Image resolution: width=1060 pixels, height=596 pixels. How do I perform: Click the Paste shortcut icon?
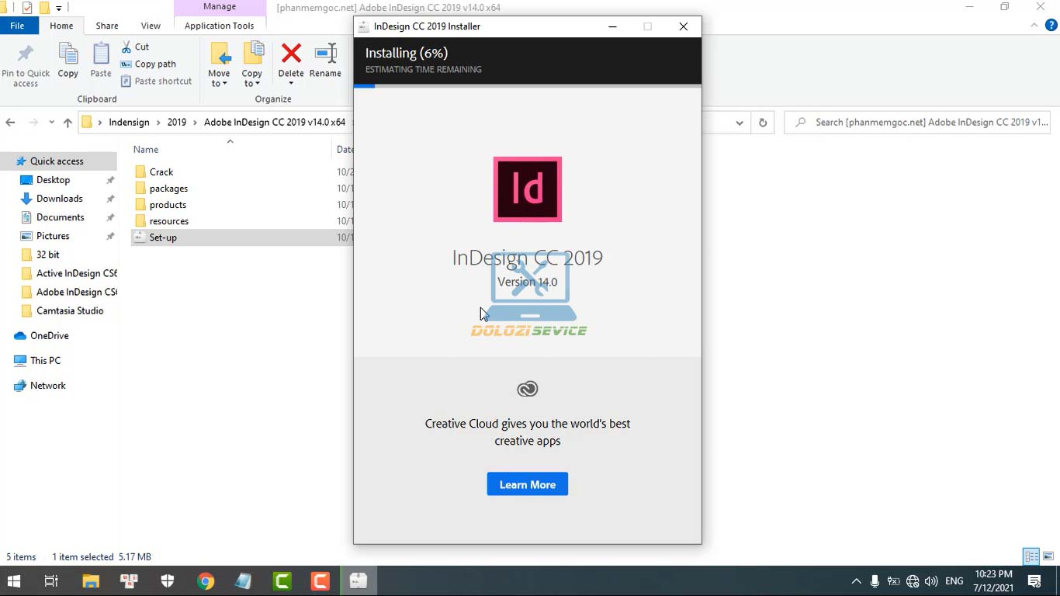pos(126,81)
